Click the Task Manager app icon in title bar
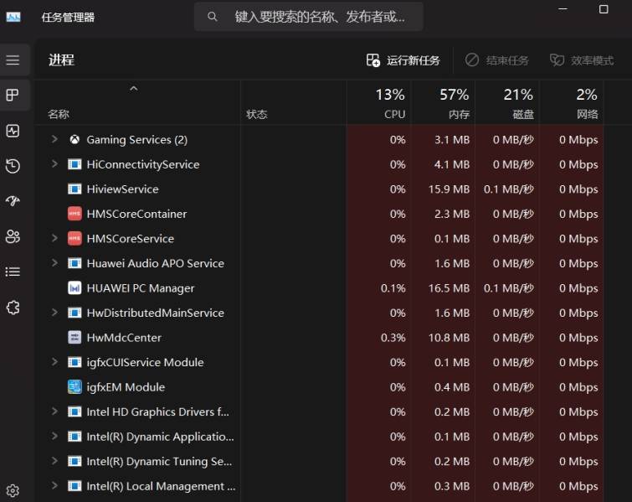The image size is (632, 502). coord(13,17)
